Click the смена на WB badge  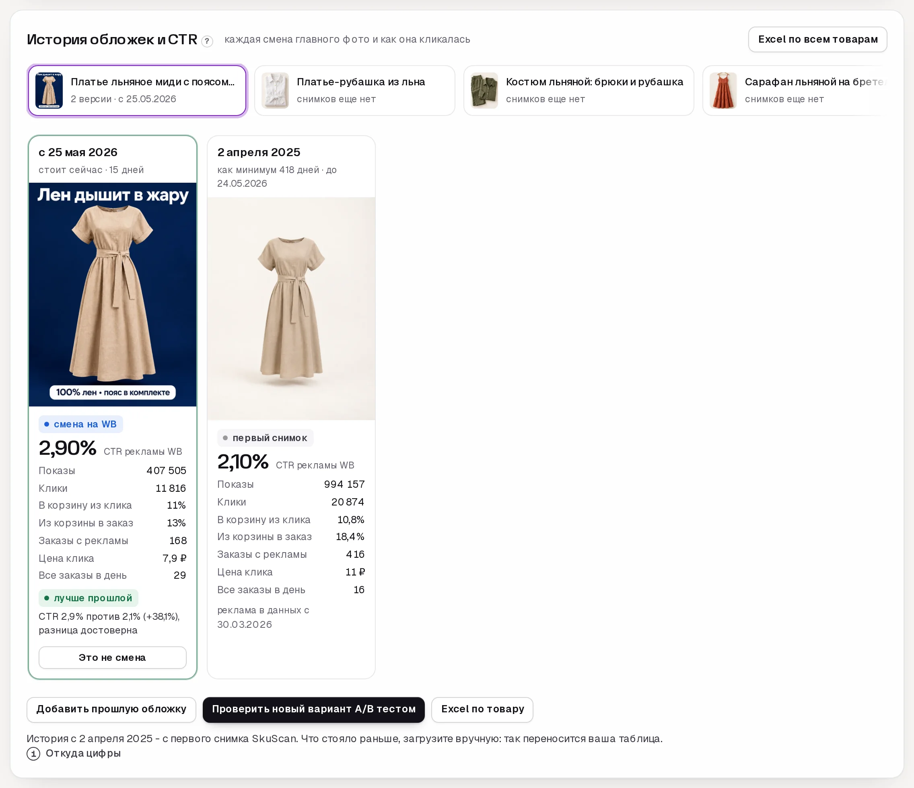pos(81,424)
